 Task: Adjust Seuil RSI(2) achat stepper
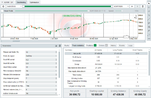56,67
